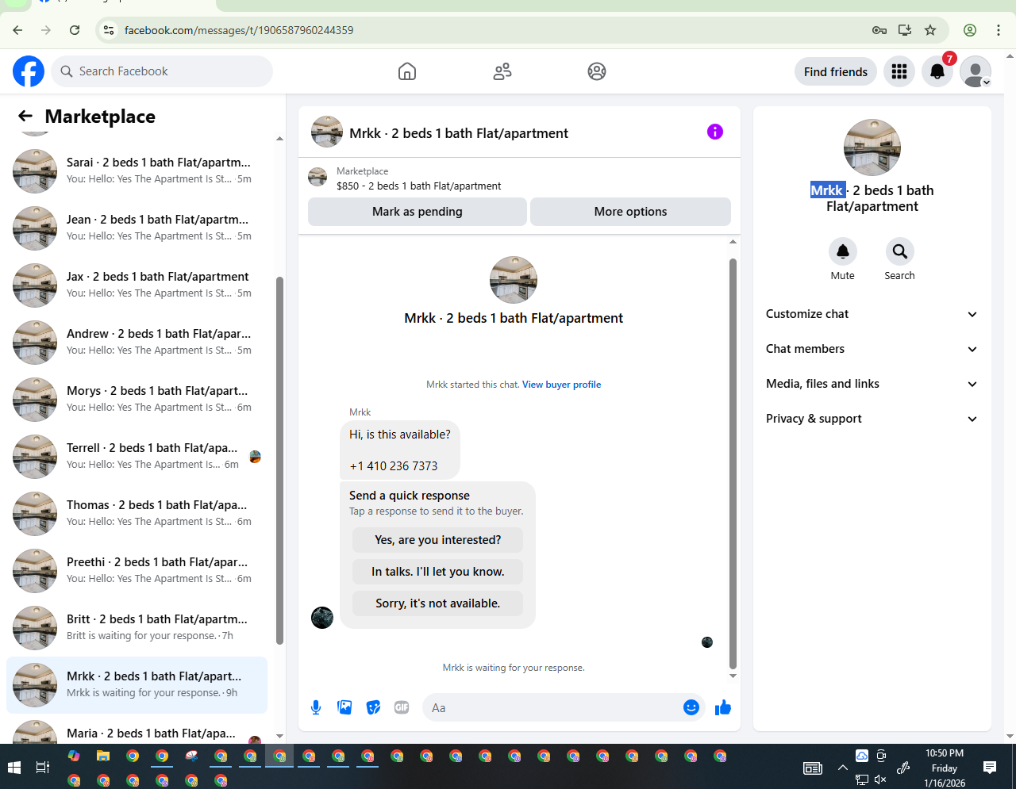Click the browser address bar URL

[239, 30]
